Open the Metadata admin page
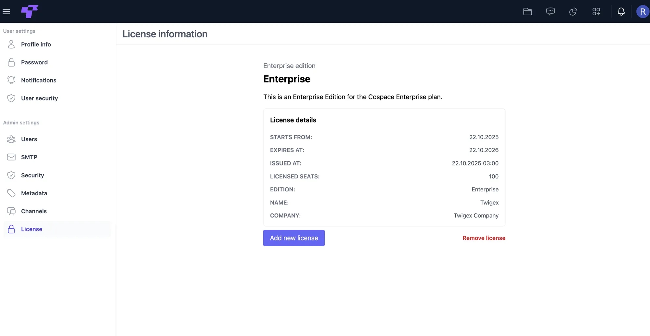This screenshot has height=336, width=650. pyautogui.click(x=57, y=193)
